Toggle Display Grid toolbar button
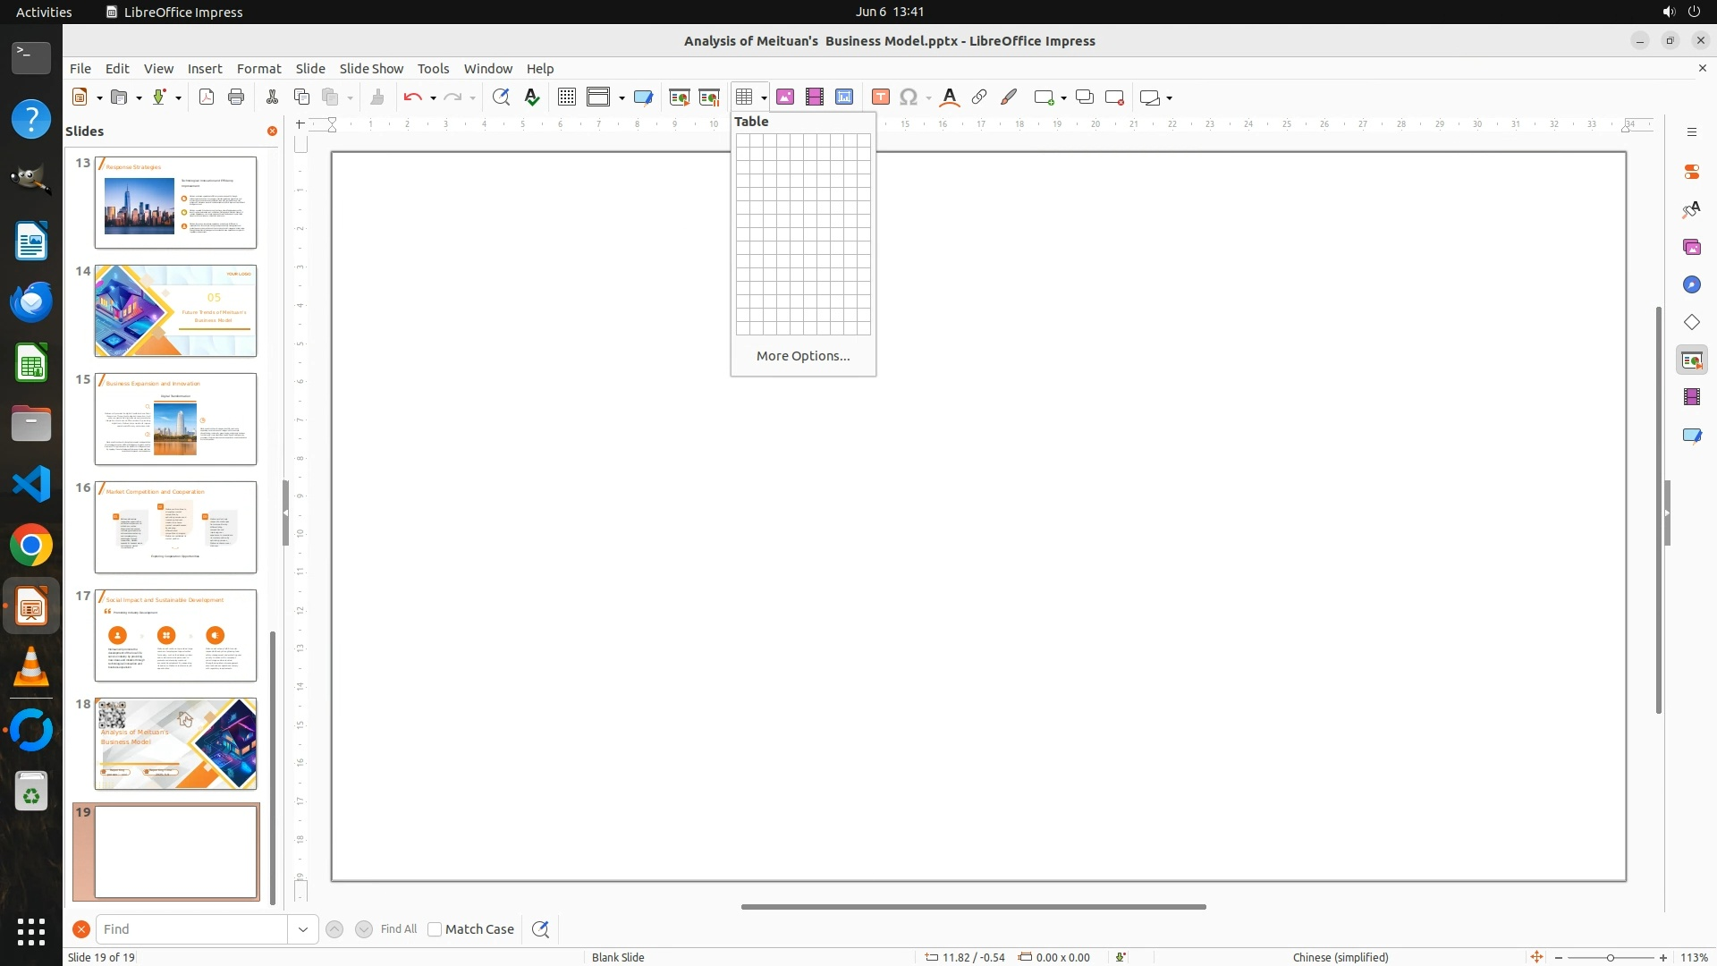Image resolution: width=1717 pixels, height=966 pixels. (567, 97)
